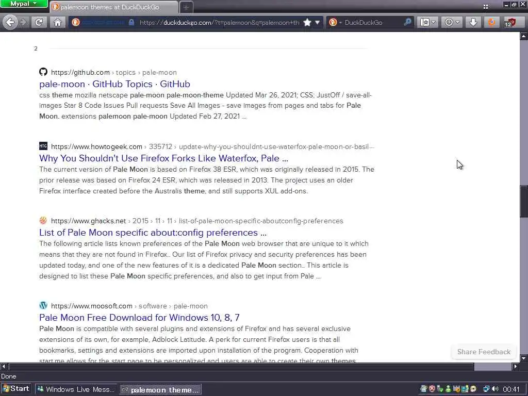
Task: Click the horizontal scrollbar right arrow
Action: click(515, 367)
